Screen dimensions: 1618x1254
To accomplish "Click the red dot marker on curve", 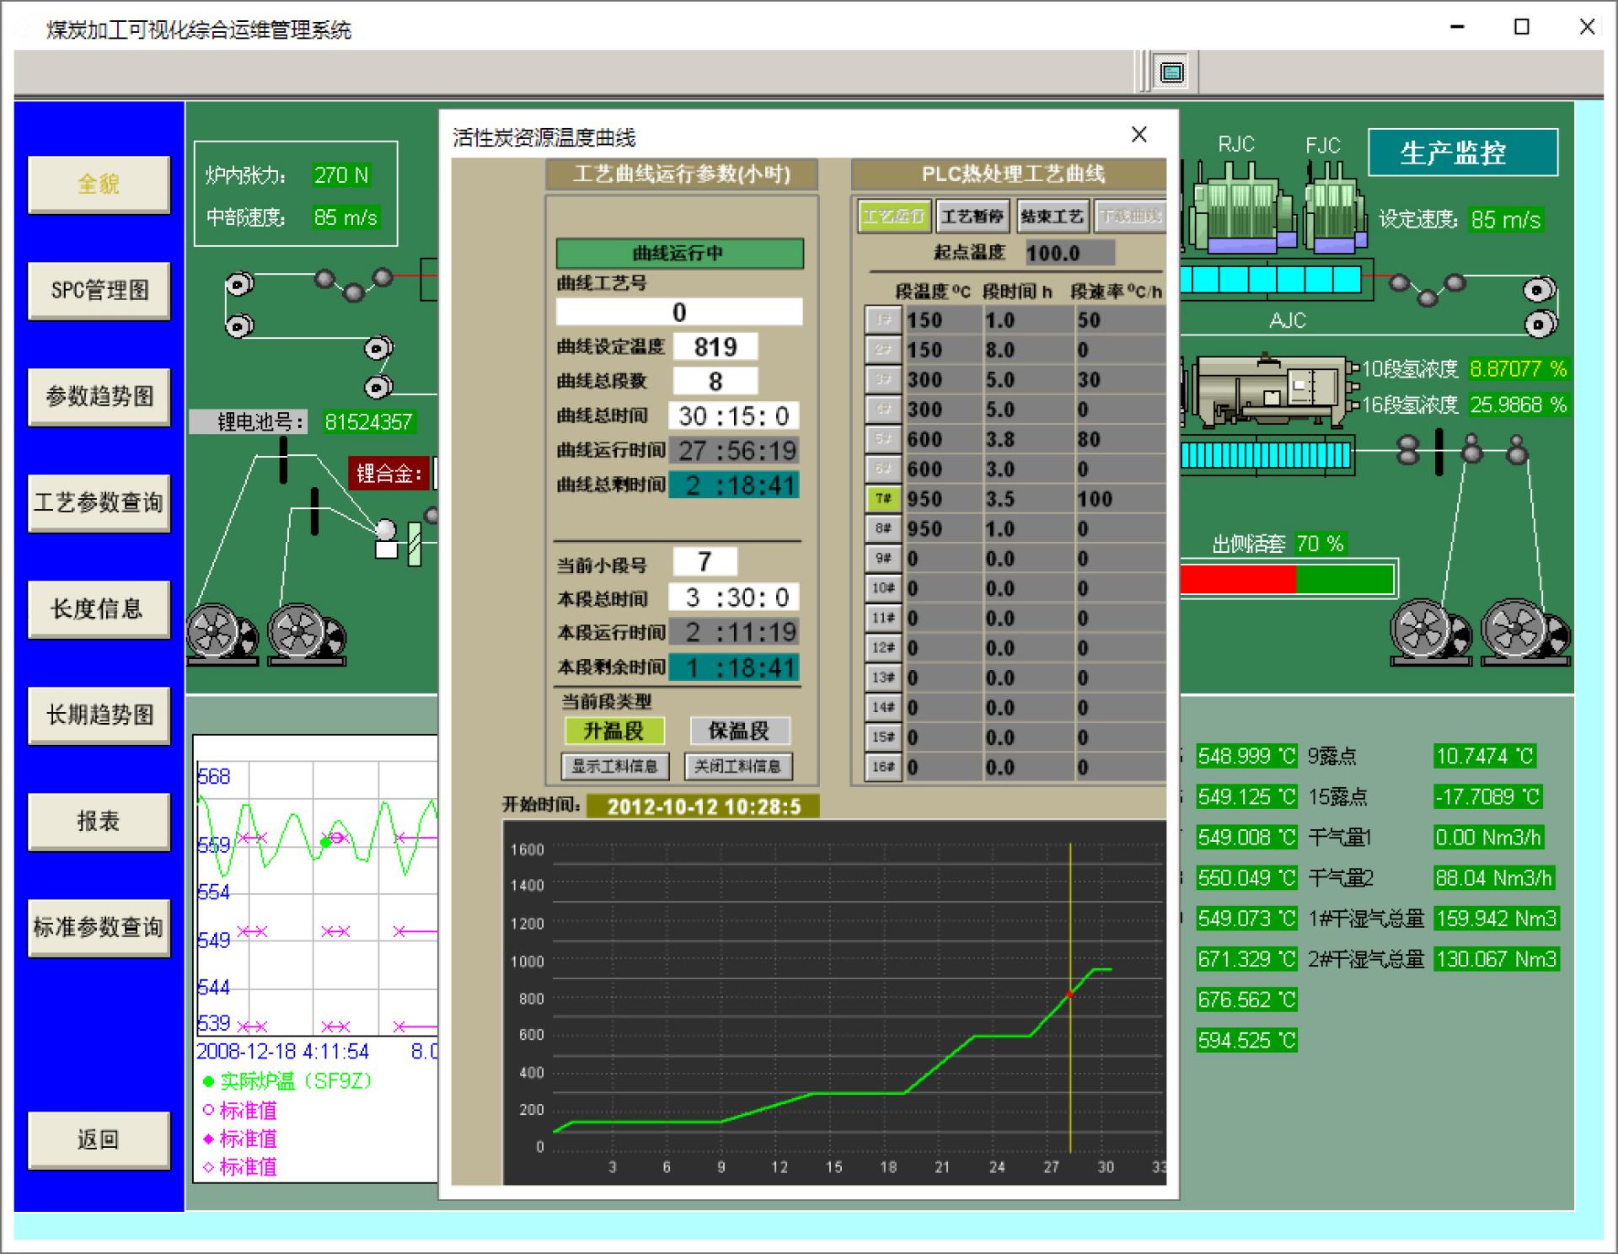I will (1069, 995).
